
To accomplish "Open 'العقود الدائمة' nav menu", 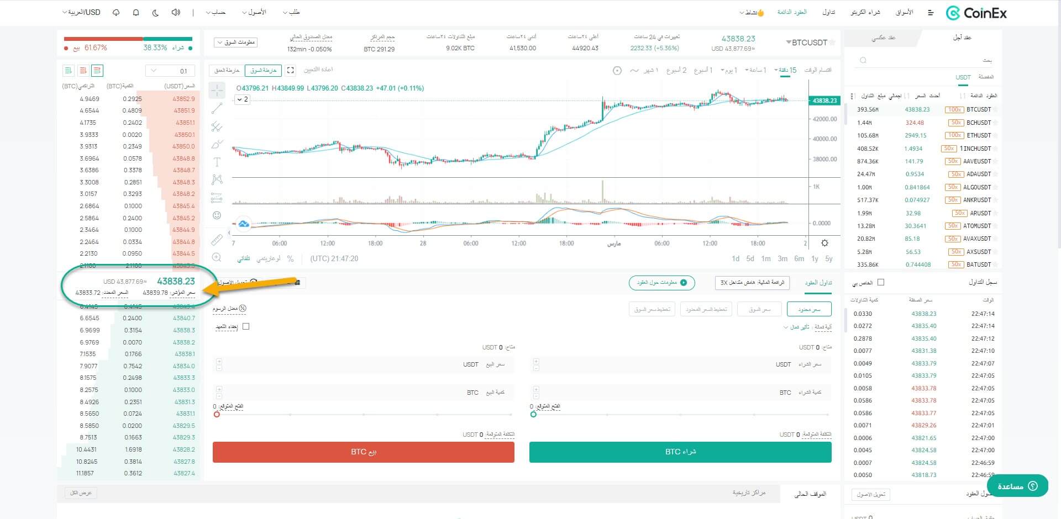I will click(792, 12).
